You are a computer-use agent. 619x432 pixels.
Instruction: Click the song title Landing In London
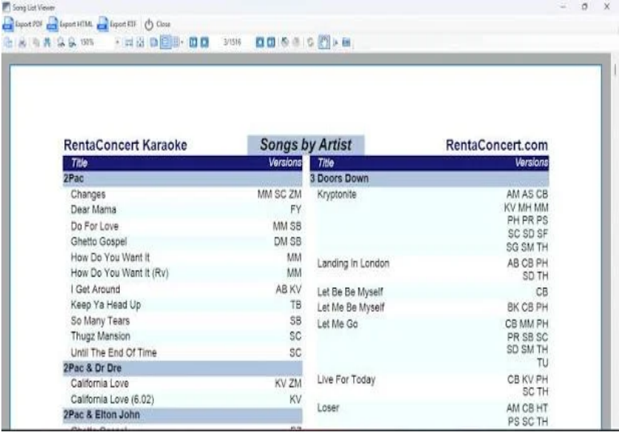(x=353, y=263)
